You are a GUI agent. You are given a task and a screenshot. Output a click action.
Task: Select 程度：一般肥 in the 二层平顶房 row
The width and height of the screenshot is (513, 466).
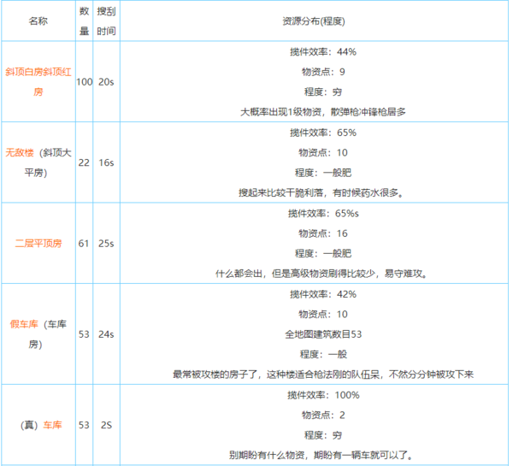pos(323,254)
